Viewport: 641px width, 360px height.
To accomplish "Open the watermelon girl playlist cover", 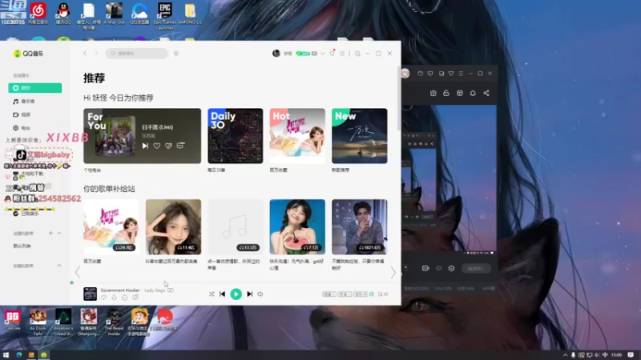I will [297, 227].
